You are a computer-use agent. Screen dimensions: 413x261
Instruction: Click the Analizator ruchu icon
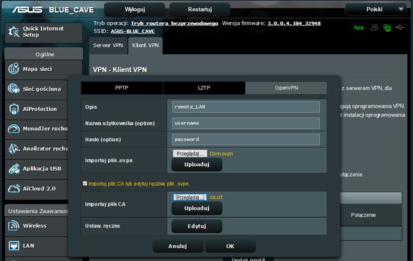coord(14,148)
